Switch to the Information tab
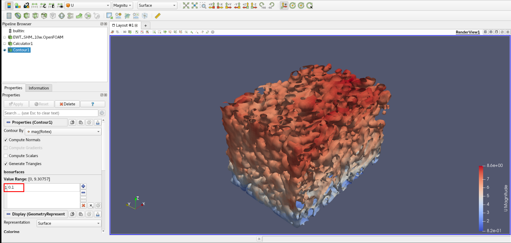Screen dimensions: 511x243 pyautogui.click(x=39, y=88)
